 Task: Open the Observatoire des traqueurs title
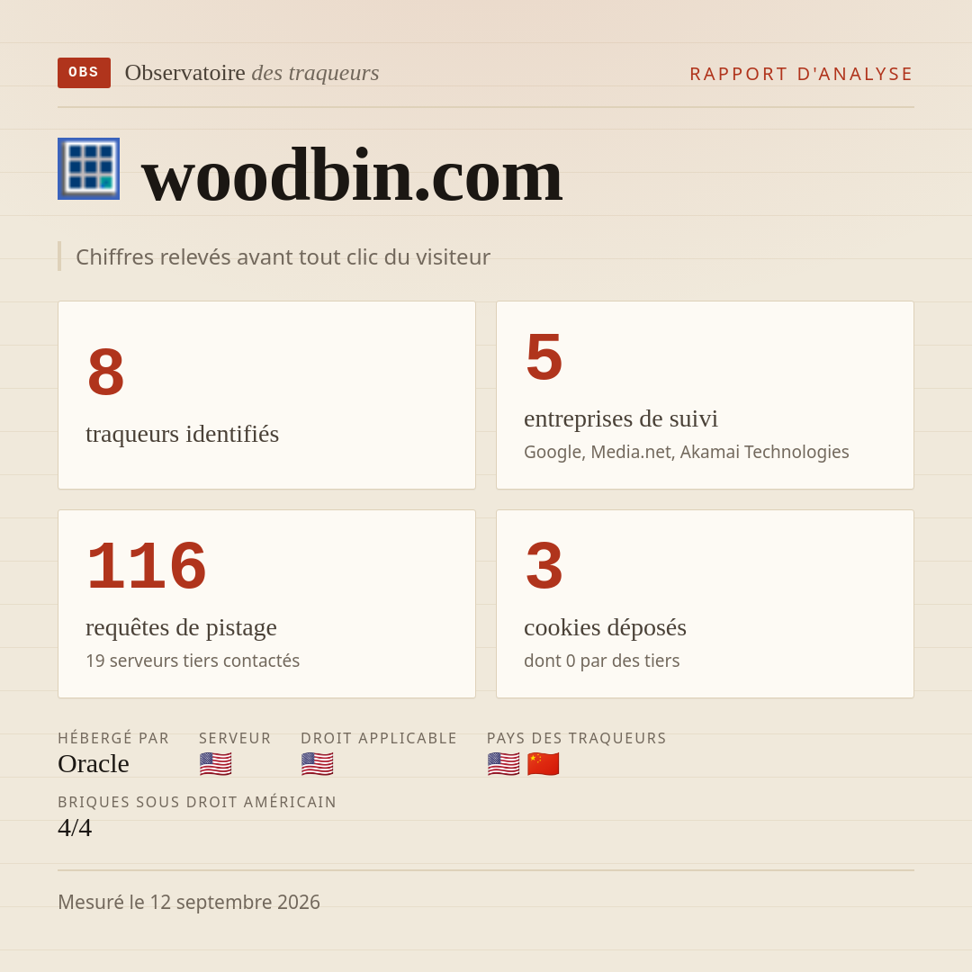coord(252,73)
